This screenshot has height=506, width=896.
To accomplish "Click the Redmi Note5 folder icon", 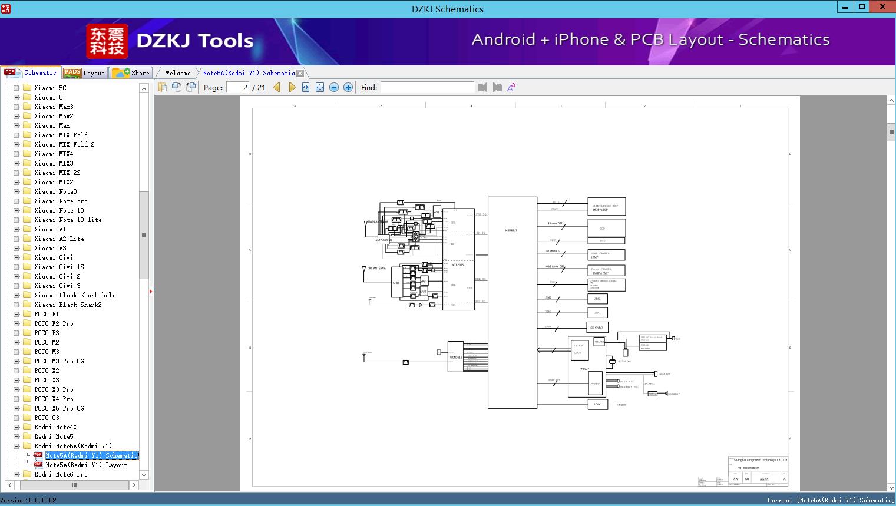I will [x=27, y=436].
